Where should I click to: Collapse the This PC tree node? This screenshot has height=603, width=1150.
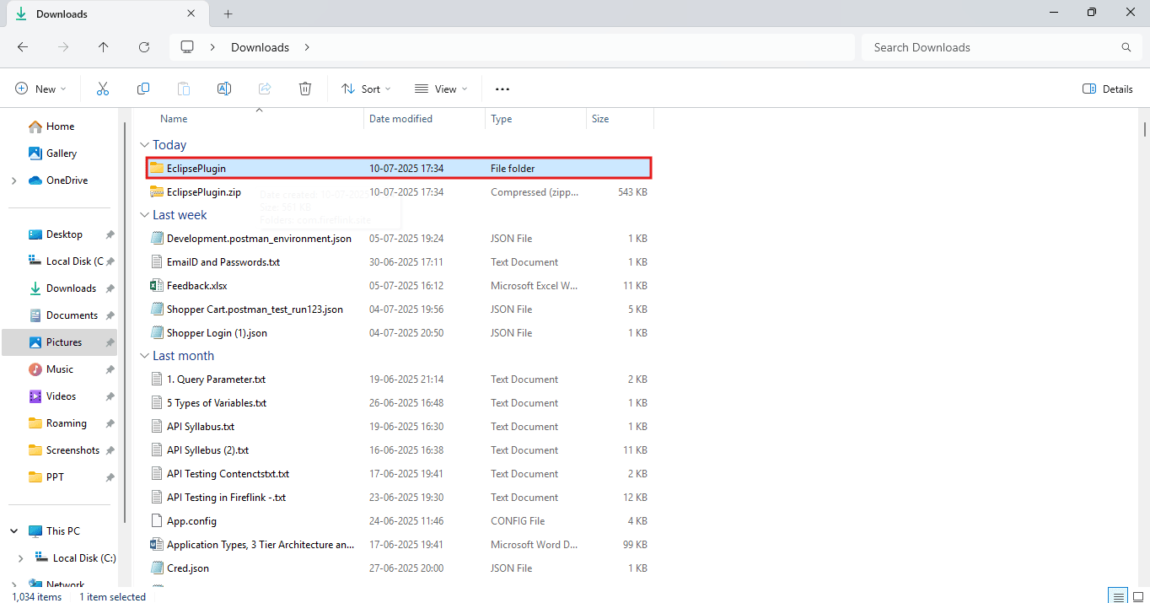click(x=13, y=531)
